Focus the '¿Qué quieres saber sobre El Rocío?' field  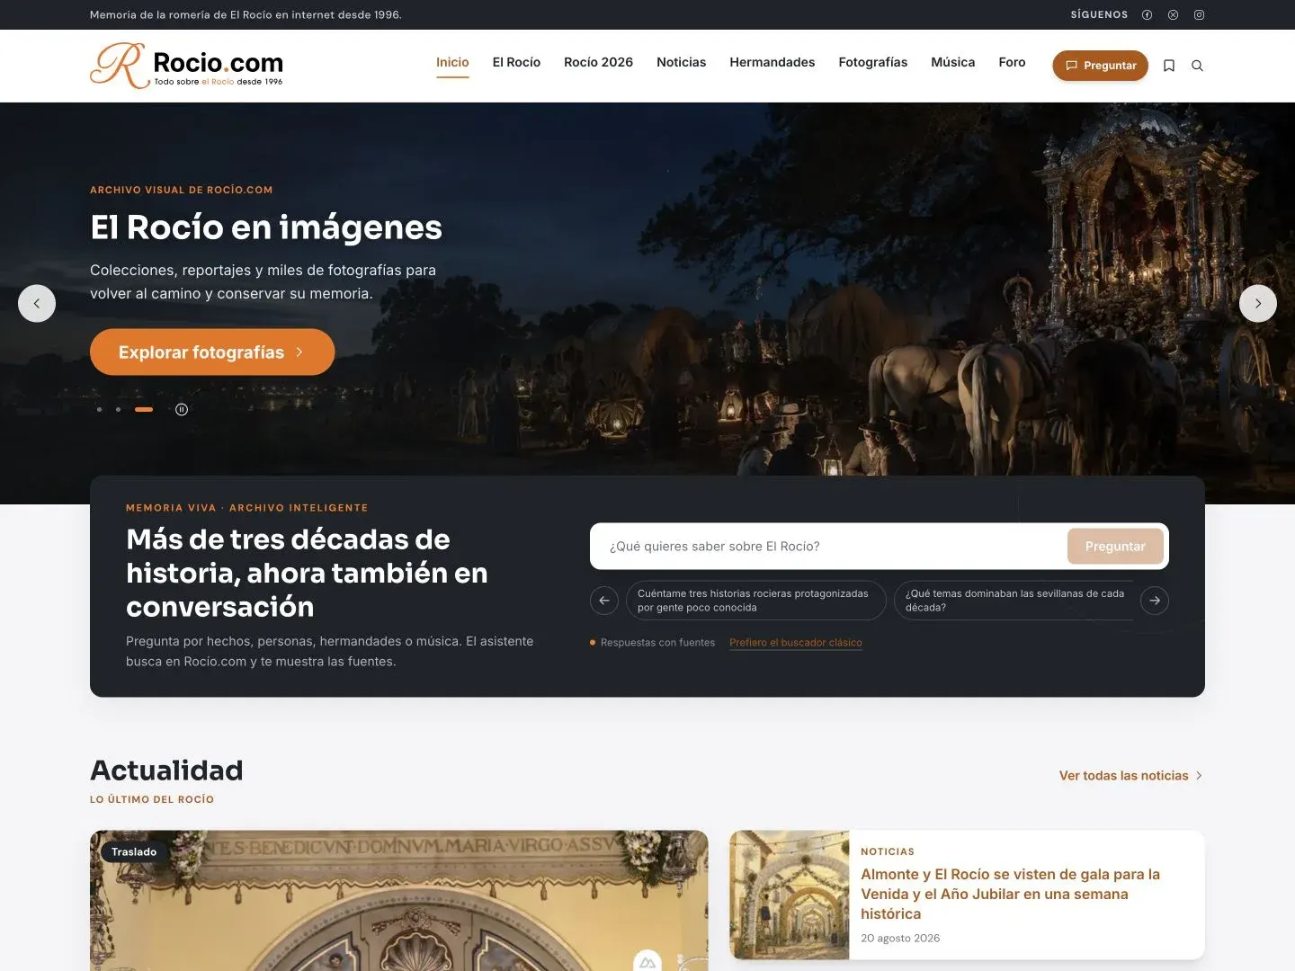tap(827, 546)
